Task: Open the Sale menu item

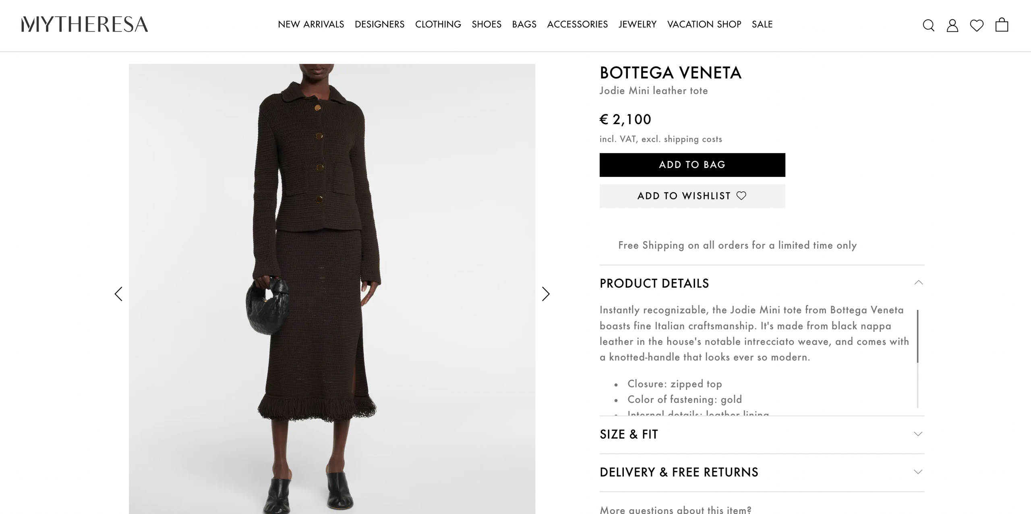Action: coord(762,25)
